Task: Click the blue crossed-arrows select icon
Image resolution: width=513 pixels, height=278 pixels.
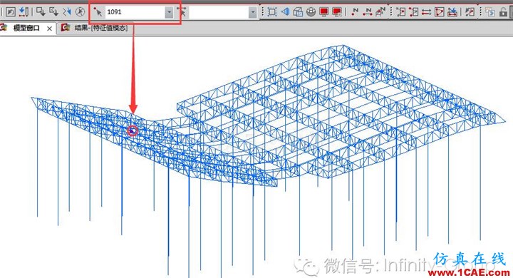Action: [67, 12]
